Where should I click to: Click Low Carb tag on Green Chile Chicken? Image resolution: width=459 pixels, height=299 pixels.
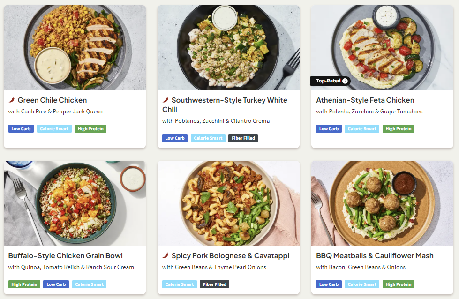(x=21, y=128)
